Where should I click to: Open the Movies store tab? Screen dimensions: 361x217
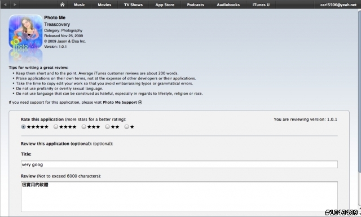(104, 5)
